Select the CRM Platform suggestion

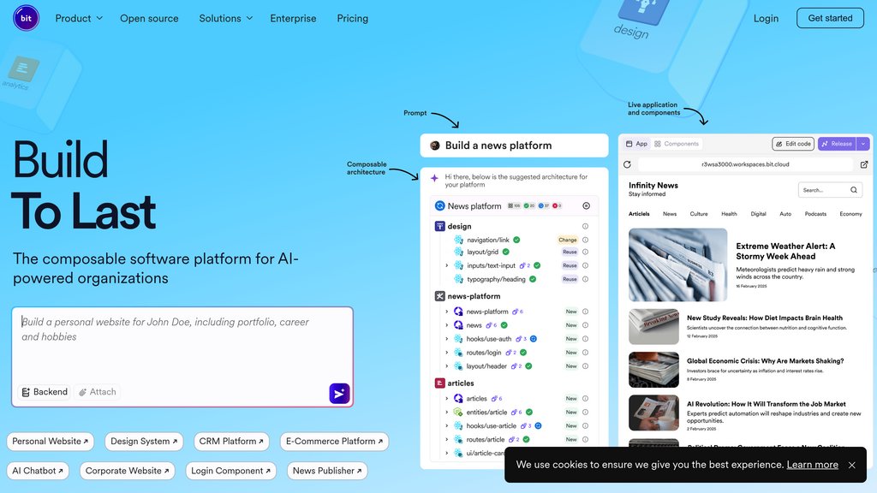[x=231, y=441]
